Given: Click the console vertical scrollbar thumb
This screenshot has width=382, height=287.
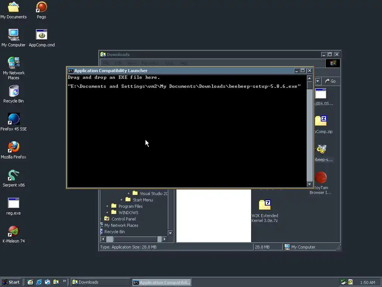Looking at the screenshot, I should coord(309,85).
